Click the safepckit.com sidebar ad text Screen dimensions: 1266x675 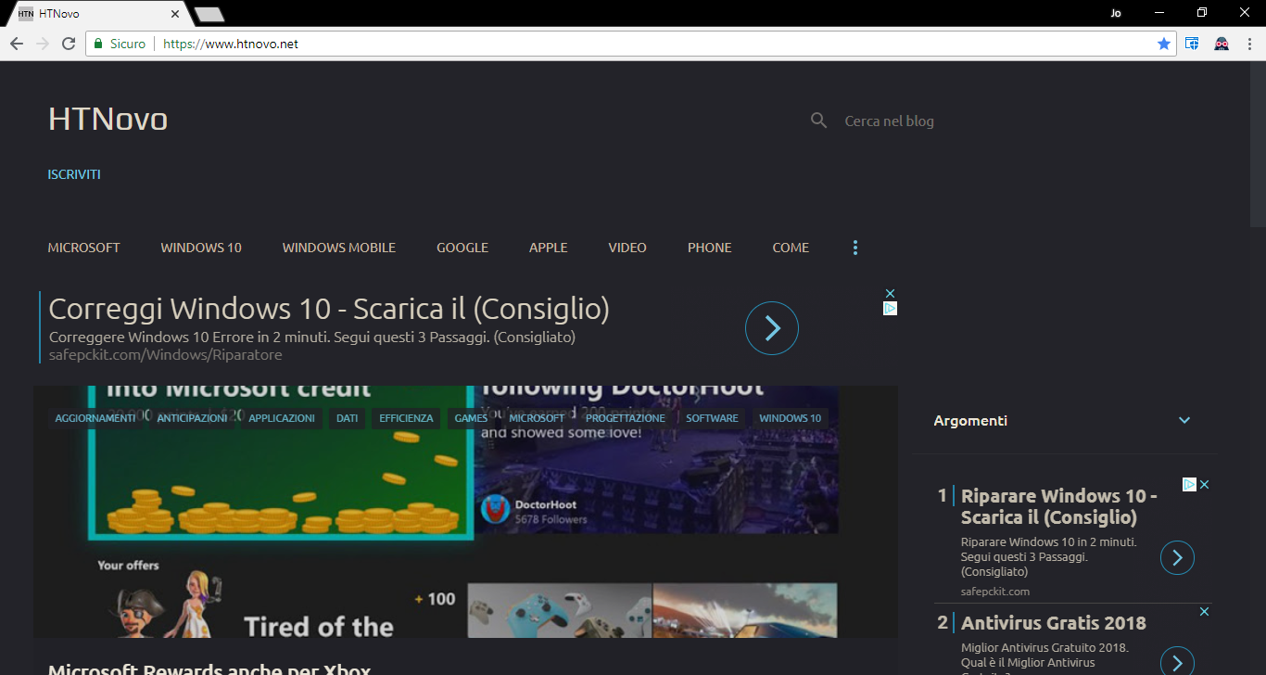point(995,592)
